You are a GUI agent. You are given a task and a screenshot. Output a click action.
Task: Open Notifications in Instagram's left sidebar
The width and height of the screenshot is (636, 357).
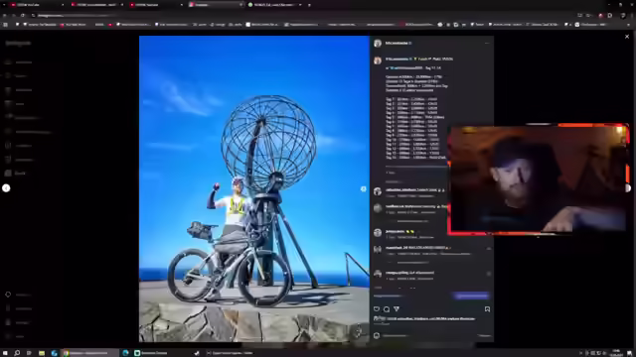coord(29,132)
